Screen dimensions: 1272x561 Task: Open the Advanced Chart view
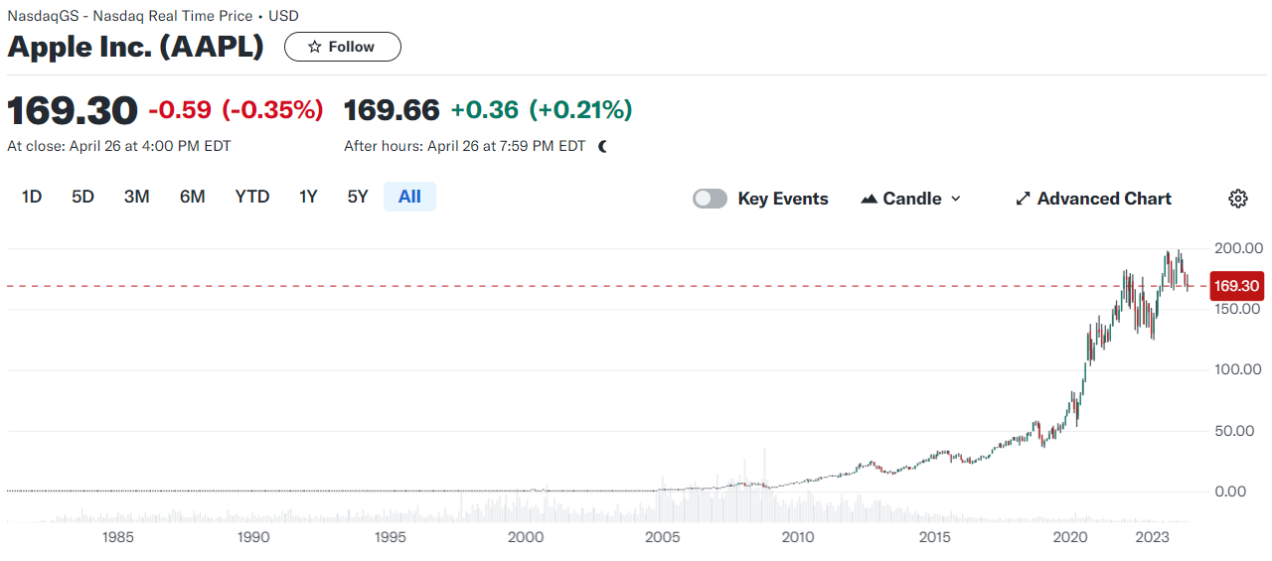point(1093,199)
